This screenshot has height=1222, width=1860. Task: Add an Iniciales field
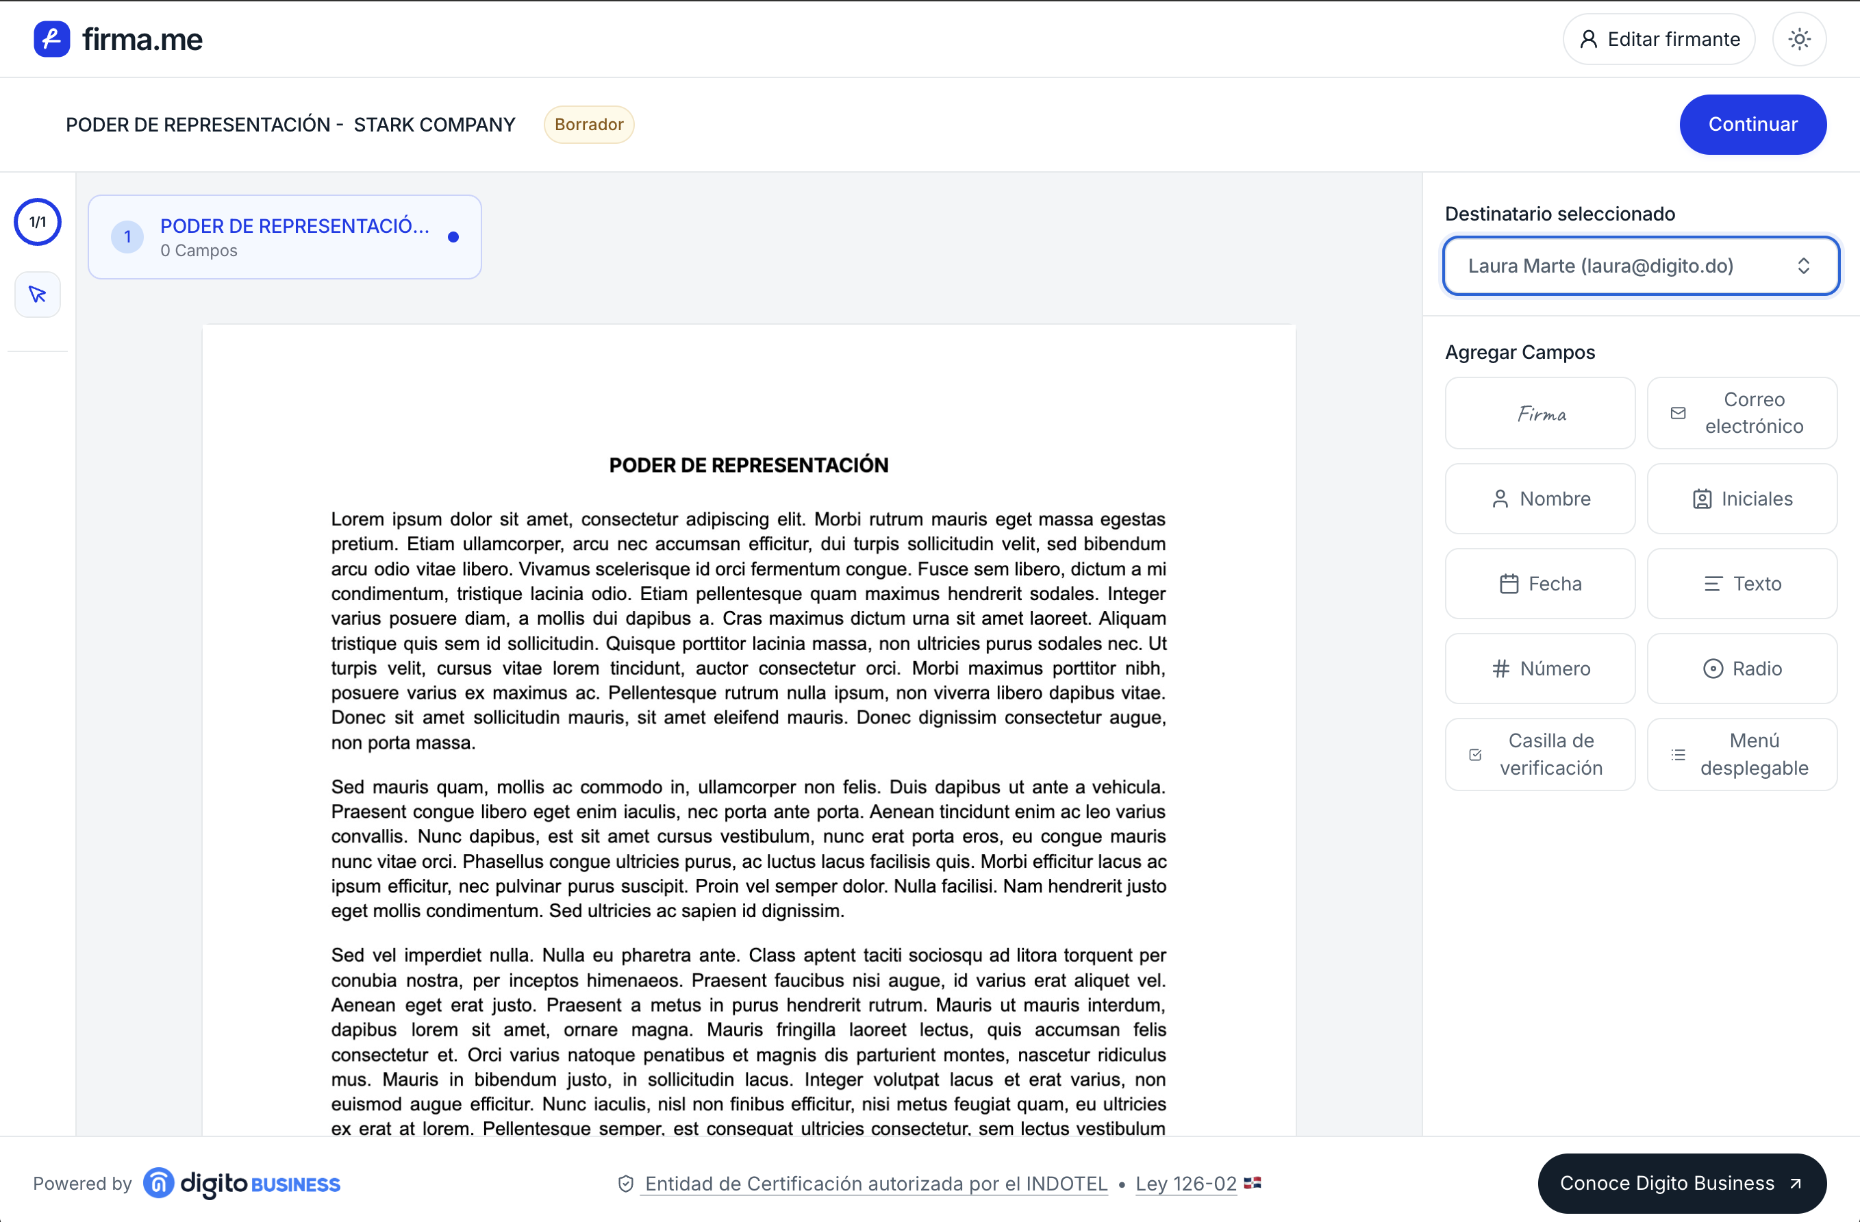pos(1742,499)
